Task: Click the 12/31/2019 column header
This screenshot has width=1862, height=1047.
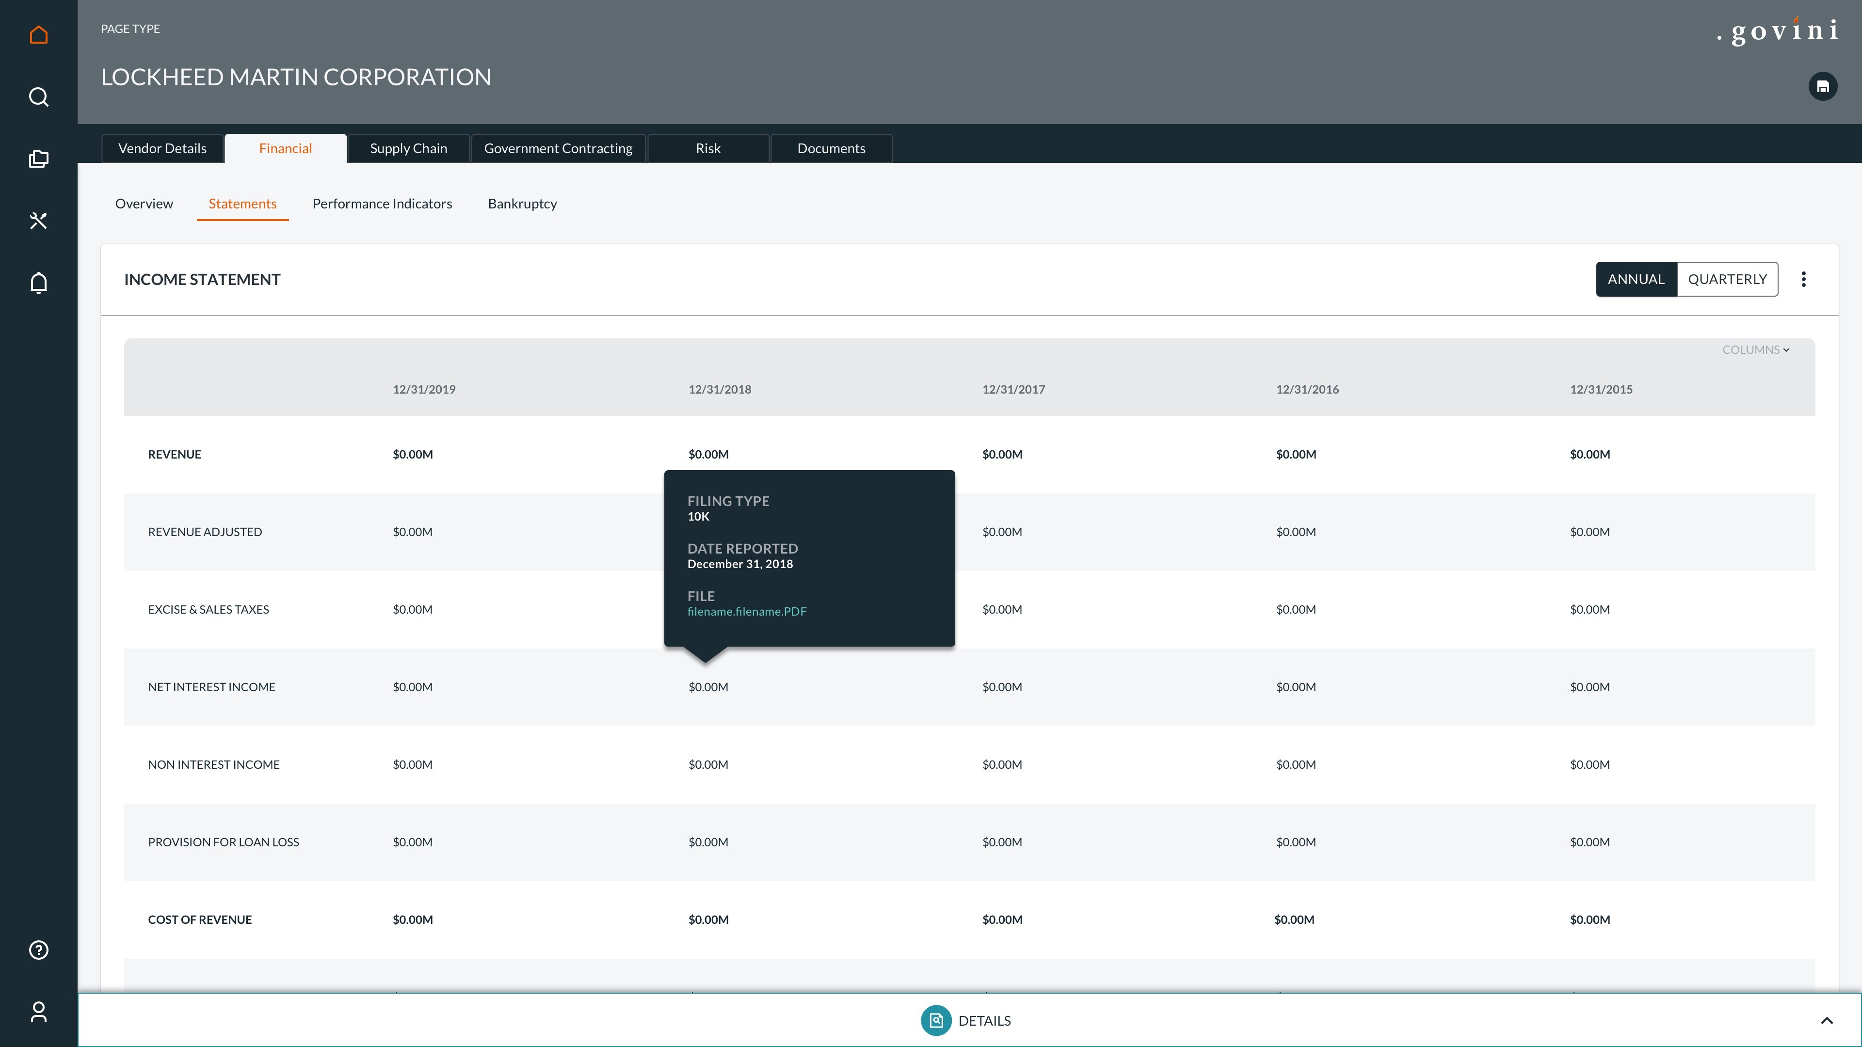Action: click(x=424, y=389)
